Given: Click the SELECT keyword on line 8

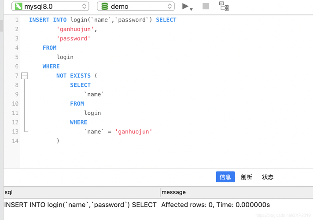Looking at the screenshot, I should pyautogui.click(x=80, y=85).
